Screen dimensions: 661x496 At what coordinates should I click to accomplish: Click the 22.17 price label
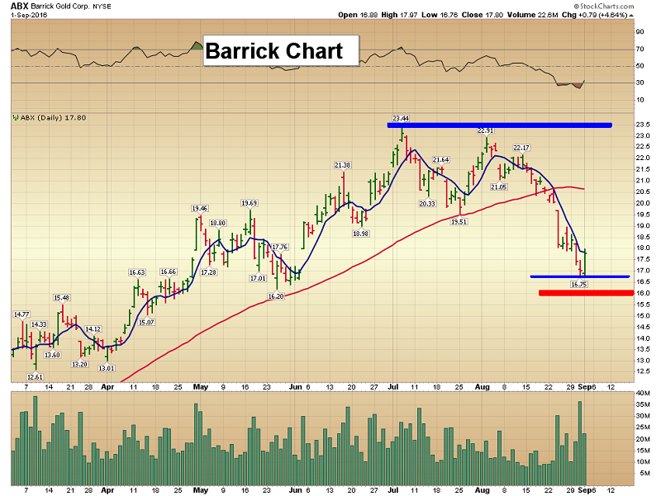click(x=521, y=148)
